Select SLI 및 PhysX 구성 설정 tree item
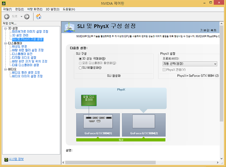The width and height of the screenshot is (226, 167). [27, 39]
